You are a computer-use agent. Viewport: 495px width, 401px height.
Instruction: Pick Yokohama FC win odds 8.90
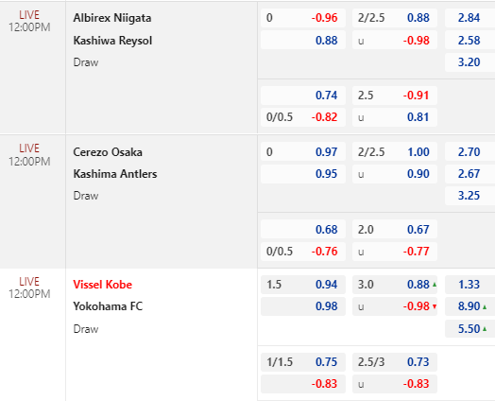(x=469, y=306)
